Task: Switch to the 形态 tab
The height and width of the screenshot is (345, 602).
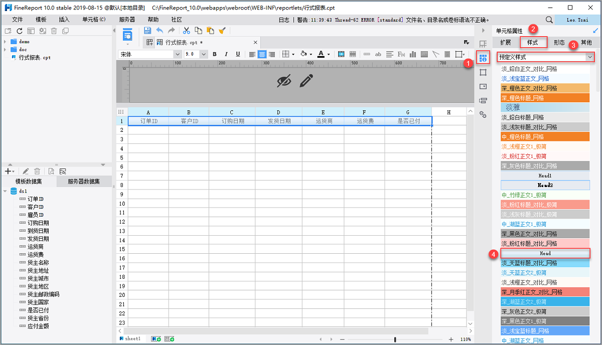Action: tap(559, 43)
